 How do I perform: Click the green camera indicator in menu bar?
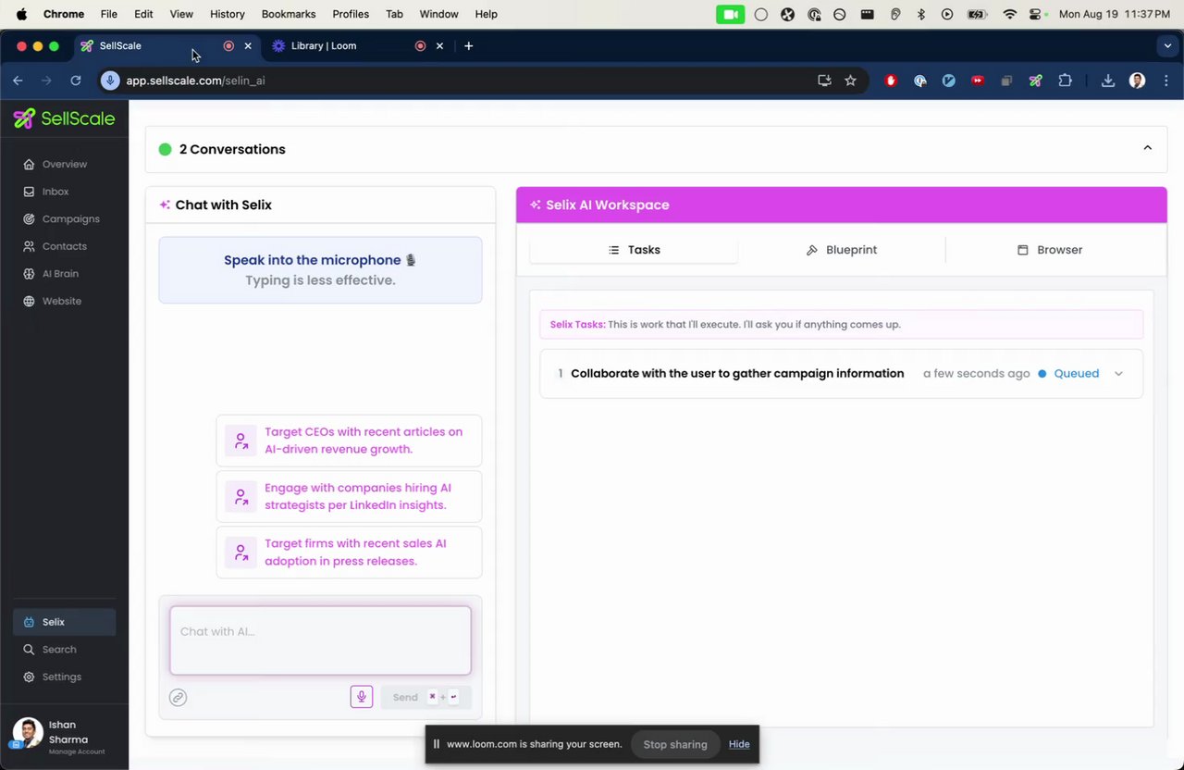pyautogui.click(x=730, y=14)
